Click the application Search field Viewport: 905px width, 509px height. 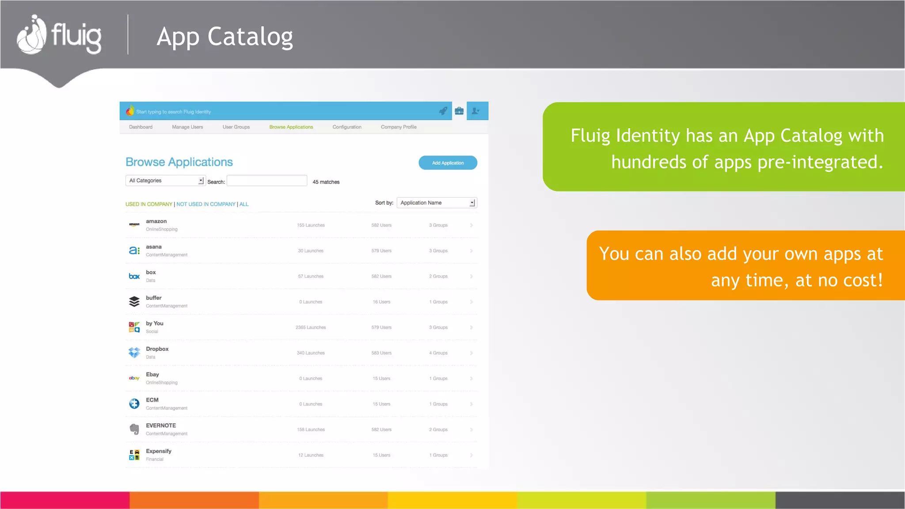coord(267,180)
